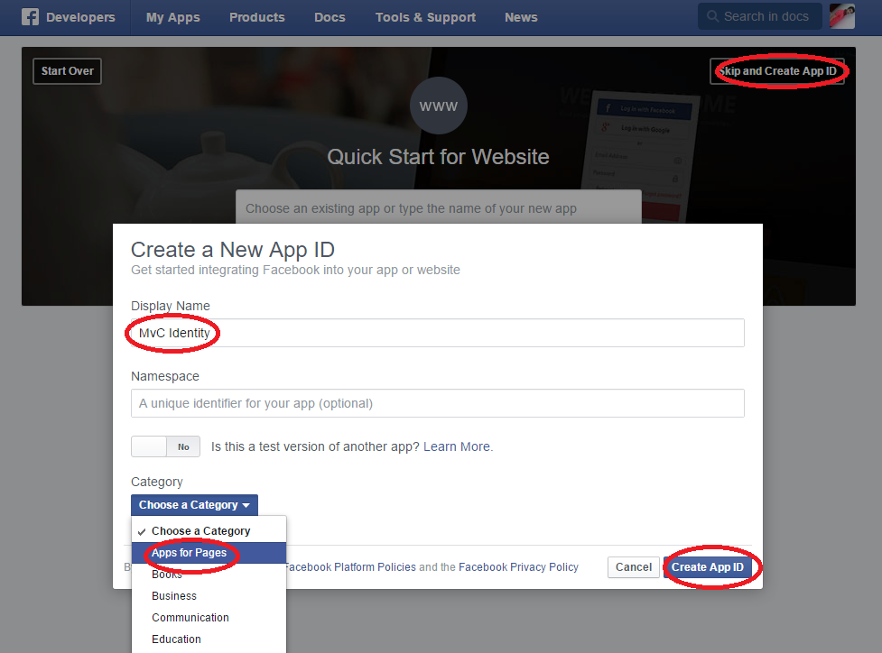The image size is (882, 653).
Task: Click the Facebook Developers logo
Action: pyautogui.click(x=69, y=16)
